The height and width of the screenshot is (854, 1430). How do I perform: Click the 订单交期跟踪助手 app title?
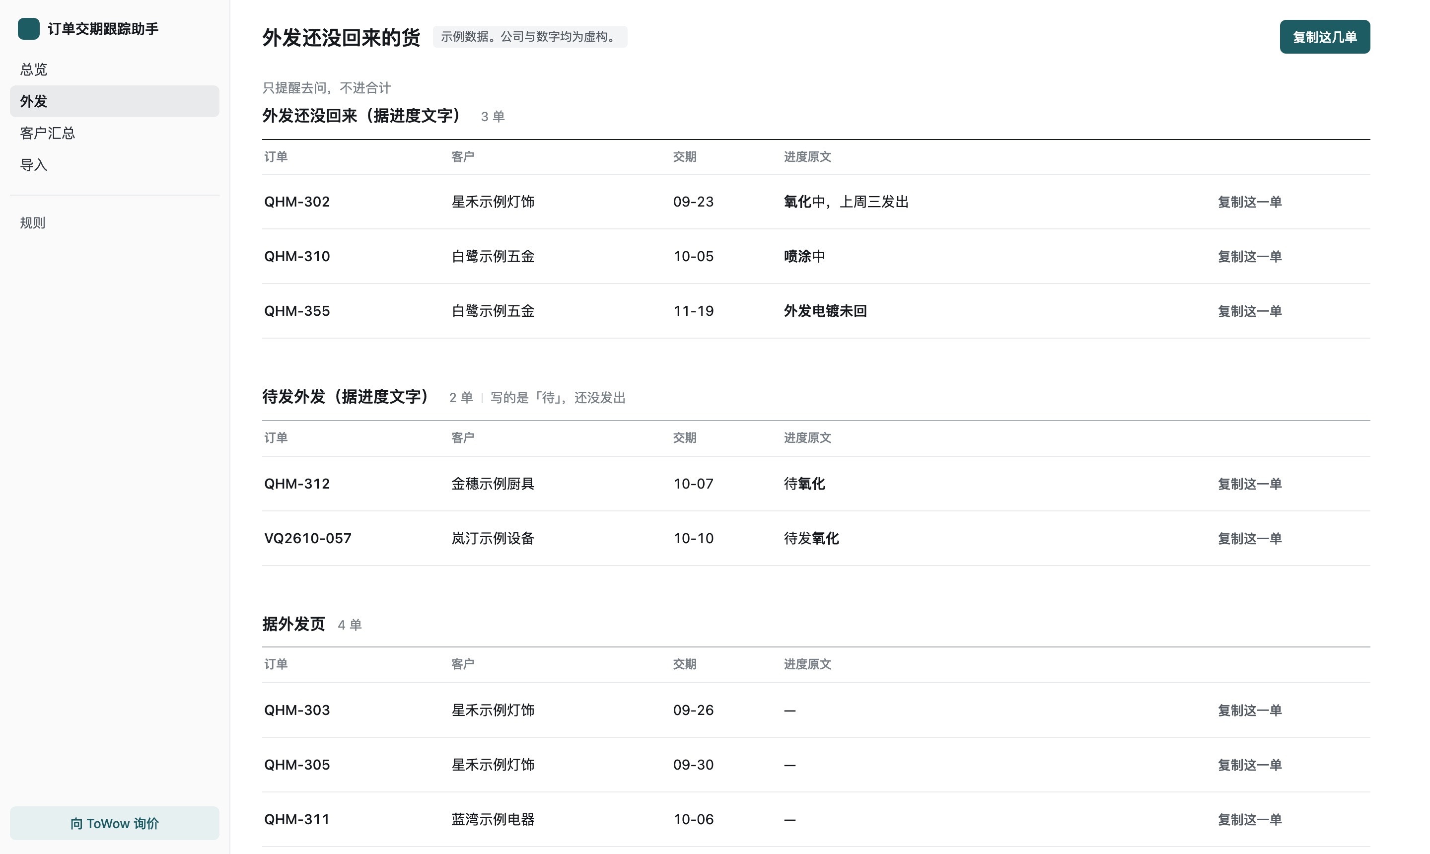coord(103,29)
